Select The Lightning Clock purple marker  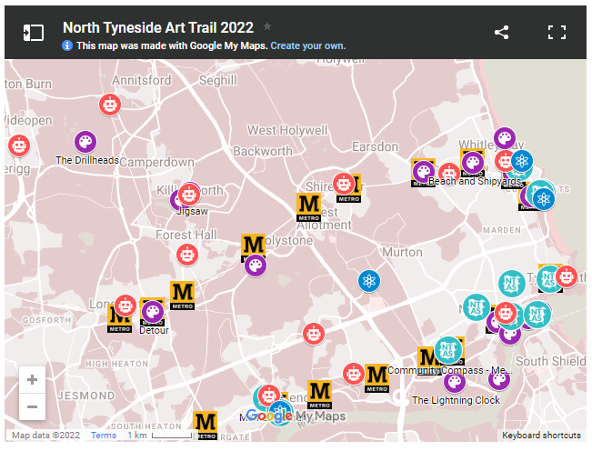(455, 382)
